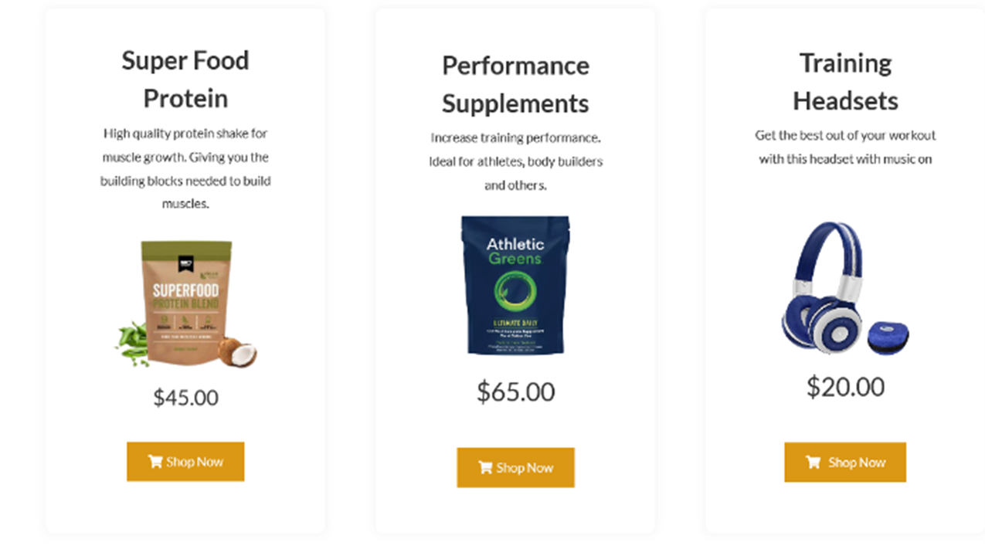
Task: Click the 'Increase training performance' description
Action: [x=515, y=161]
